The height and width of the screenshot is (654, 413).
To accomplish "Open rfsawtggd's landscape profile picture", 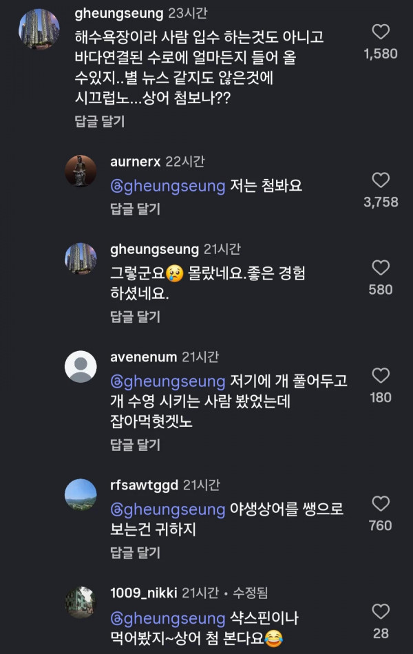I will click(x=81, y=495).
